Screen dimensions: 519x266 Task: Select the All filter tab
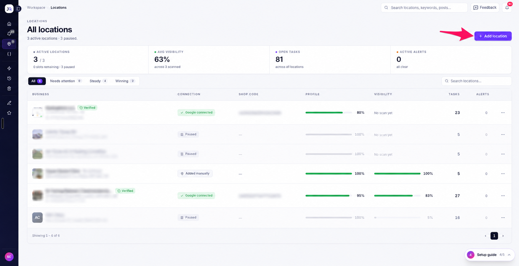pyautogui.click(x=37, y=81)
